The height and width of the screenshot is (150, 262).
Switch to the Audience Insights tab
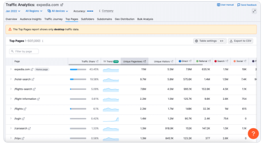click(30, 19)
